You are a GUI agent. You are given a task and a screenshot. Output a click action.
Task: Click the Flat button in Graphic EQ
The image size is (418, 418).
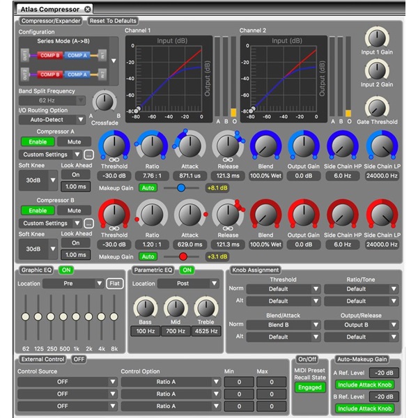[x=115, y=284]
